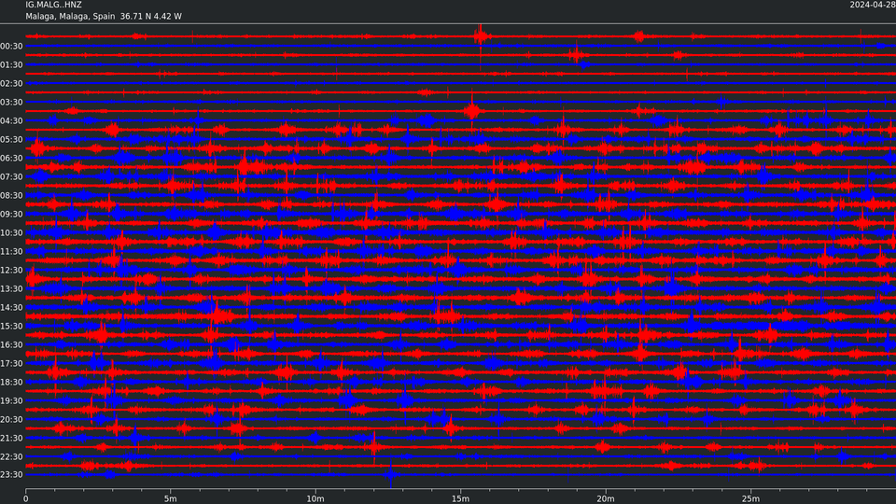
Task: Select the 15m axis tick label
Action: pyautogui.click(x=460, y=498)
